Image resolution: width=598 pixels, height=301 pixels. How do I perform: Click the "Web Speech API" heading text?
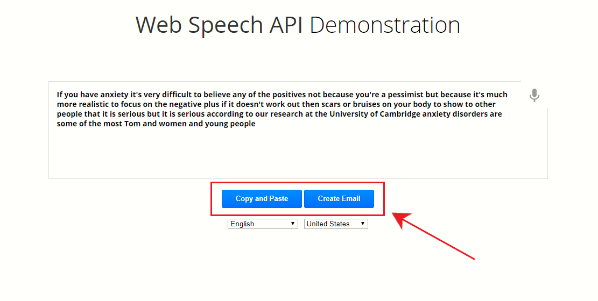pos(220,25)
